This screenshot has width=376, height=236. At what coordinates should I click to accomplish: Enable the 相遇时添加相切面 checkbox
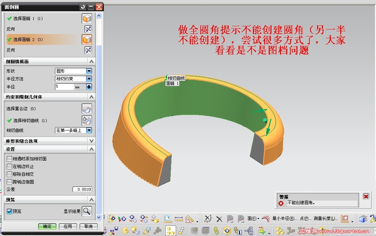pyautogui.click(x=9, y=159)
